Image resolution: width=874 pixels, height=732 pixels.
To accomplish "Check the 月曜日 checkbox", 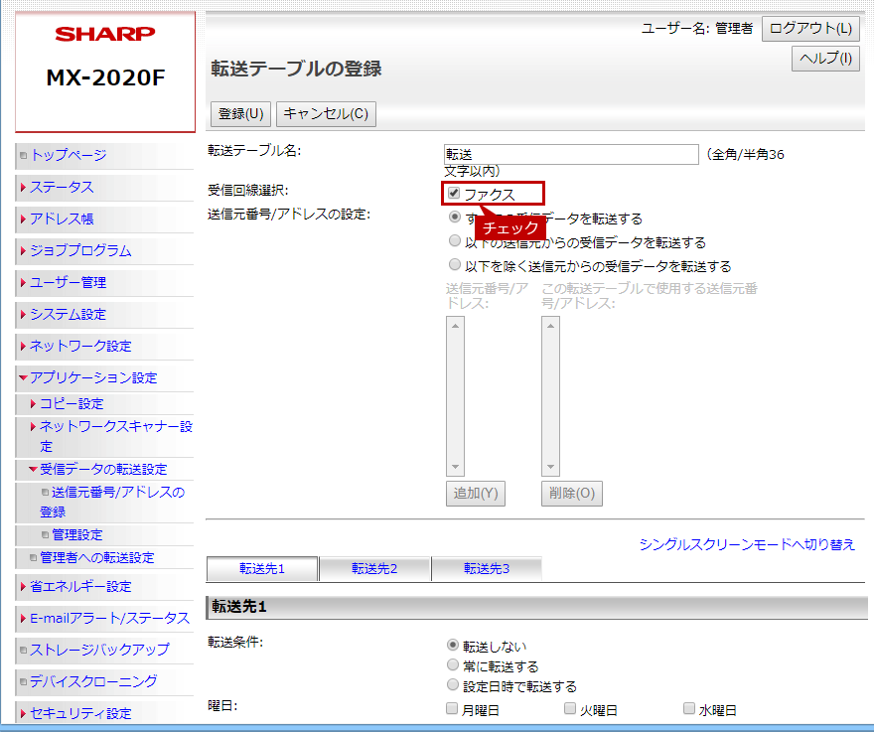I will point(452,708).
